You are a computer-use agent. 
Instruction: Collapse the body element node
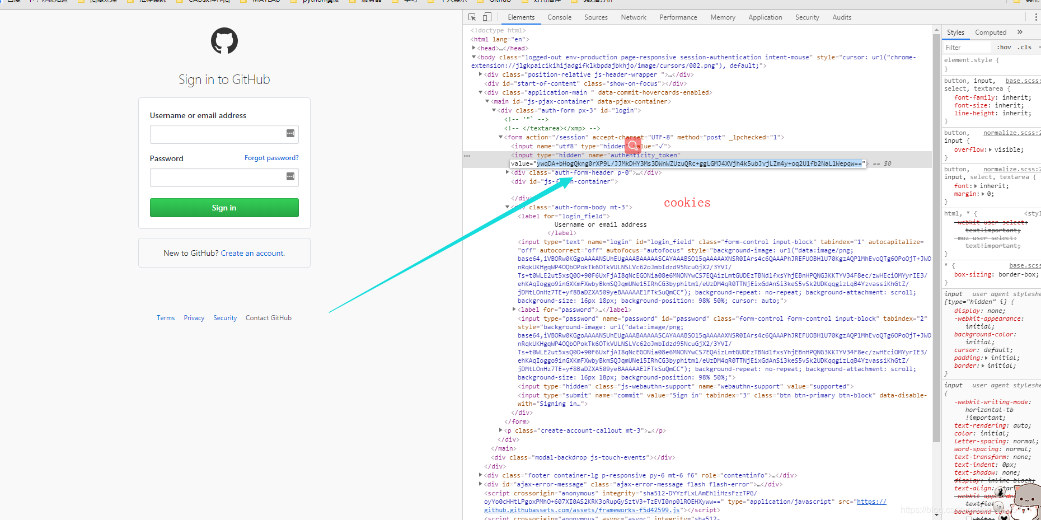474,57
